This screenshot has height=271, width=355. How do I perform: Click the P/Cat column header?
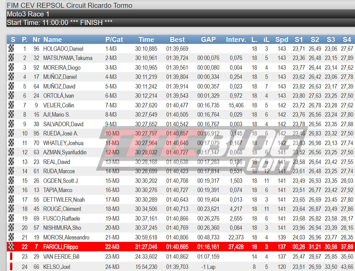click(114, 39)
